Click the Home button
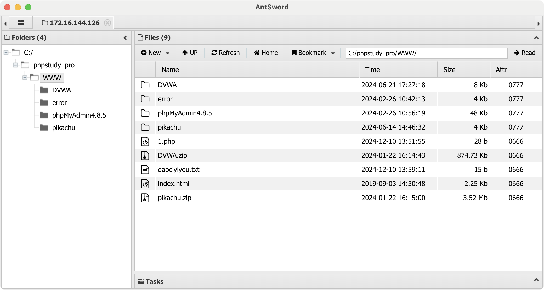This screenshot has width=544, height=290. click(266, 53)
